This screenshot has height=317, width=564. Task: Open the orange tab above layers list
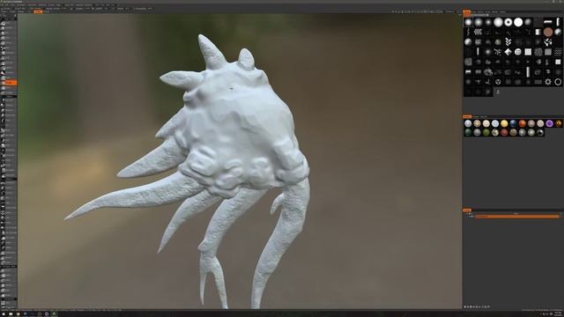tap(467, 210)
